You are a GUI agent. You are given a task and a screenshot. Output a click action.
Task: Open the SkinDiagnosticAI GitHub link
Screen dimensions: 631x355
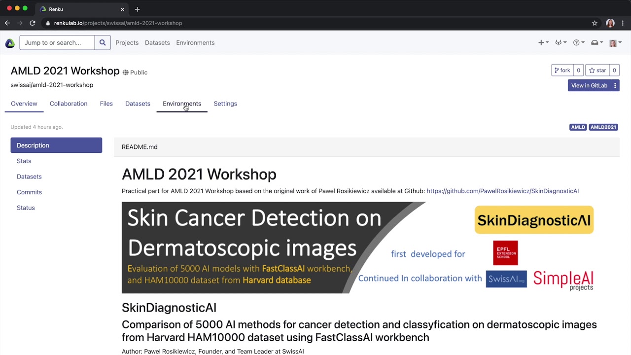pyautogui.click(x=502, y=191)
